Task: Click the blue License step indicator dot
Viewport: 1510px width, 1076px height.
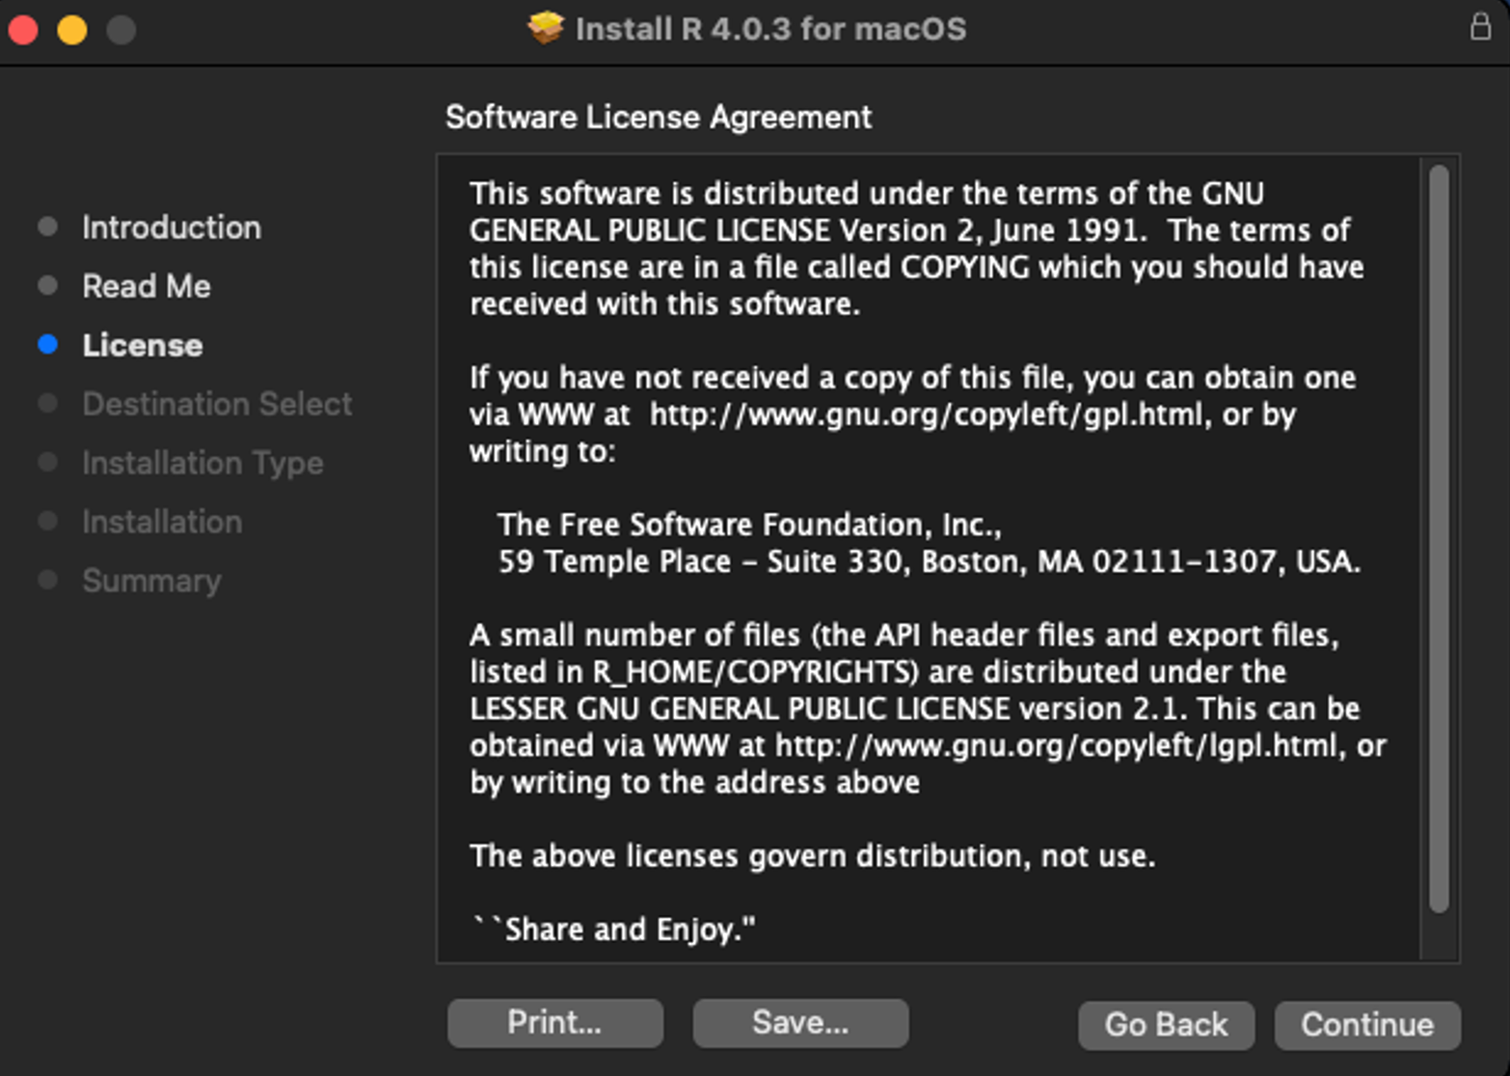Action: (48, 344)
